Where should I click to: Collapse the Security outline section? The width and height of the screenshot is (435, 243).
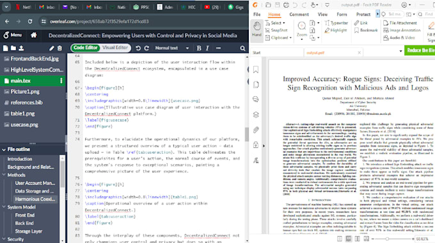(x=4, y=239)
